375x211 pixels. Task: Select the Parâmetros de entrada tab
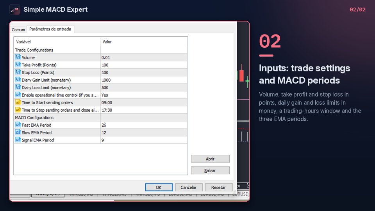click(50, 29)
